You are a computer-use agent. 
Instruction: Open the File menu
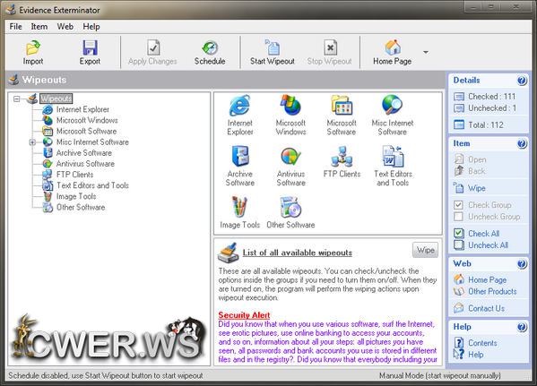pos(16,27)
